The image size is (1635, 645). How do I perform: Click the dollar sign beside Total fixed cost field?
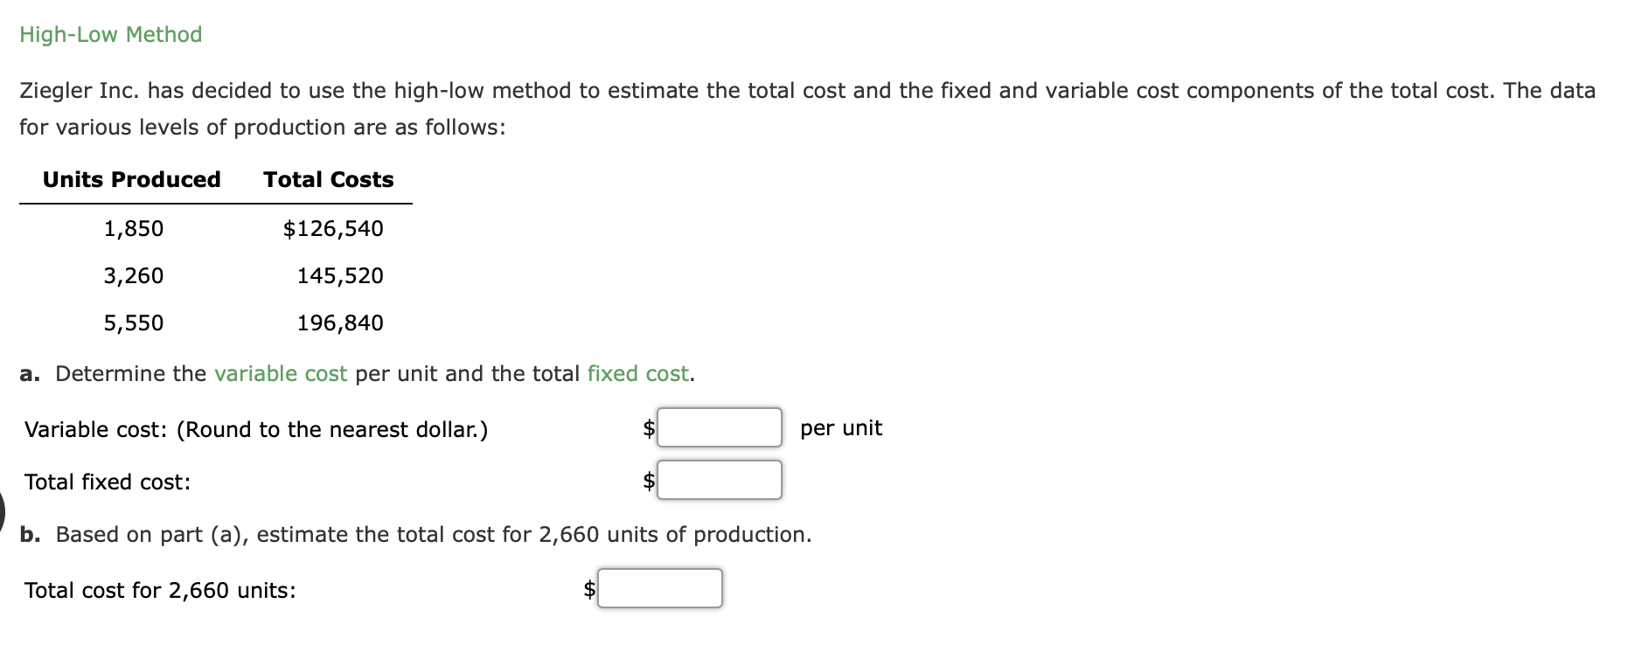coord(647,479)
